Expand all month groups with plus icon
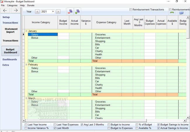The width and height of the screenshot is (190, 132). 77,12
